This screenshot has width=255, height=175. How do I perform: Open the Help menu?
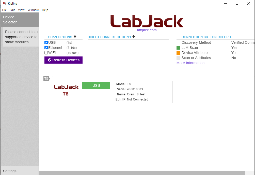45,10
